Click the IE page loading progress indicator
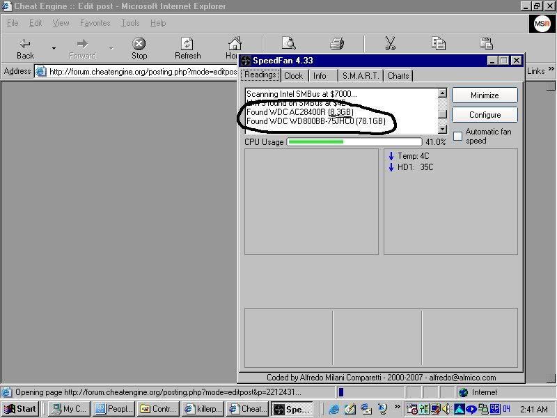 341,392
